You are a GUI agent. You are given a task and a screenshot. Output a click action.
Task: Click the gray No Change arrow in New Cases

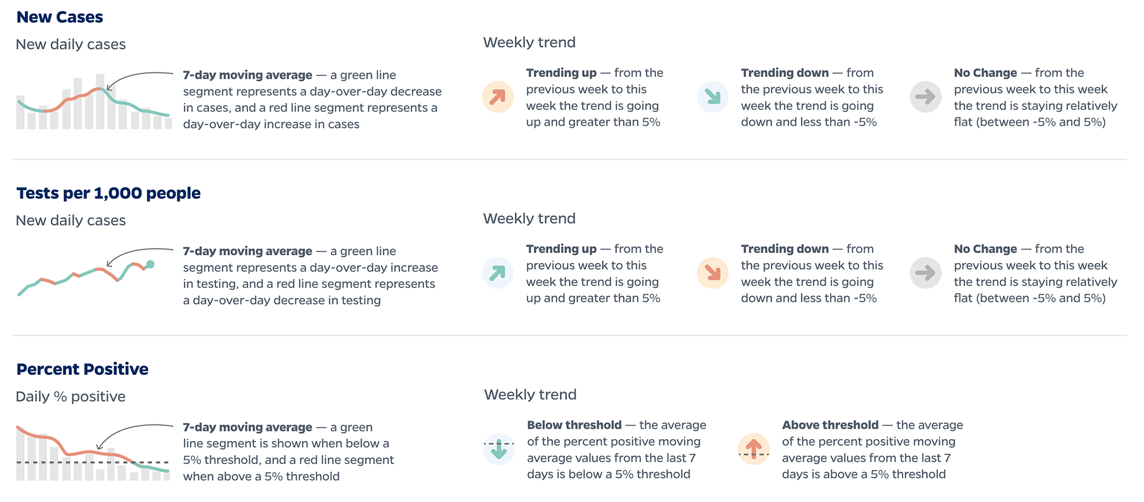[925, 97]
